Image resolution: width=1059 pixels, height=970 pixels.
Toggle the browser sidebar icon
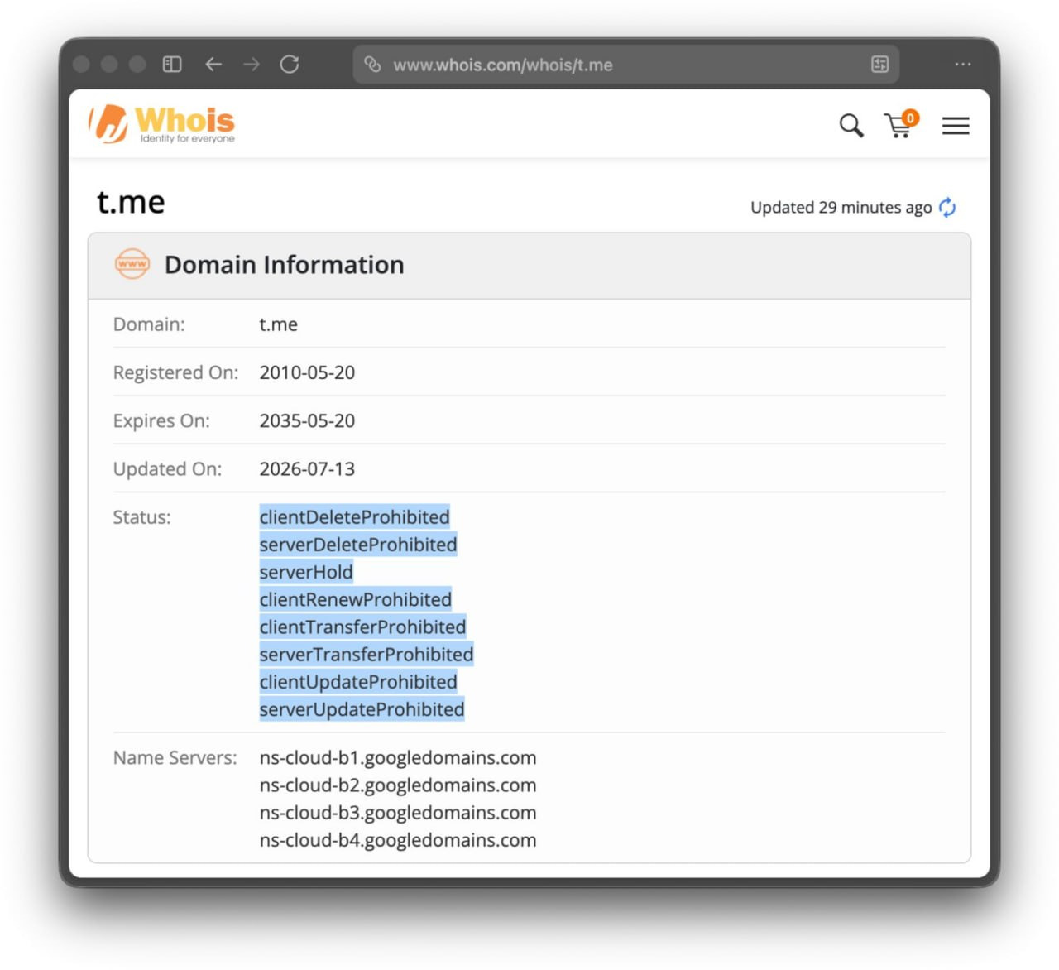pyautogui.click(x=172, y=65)
